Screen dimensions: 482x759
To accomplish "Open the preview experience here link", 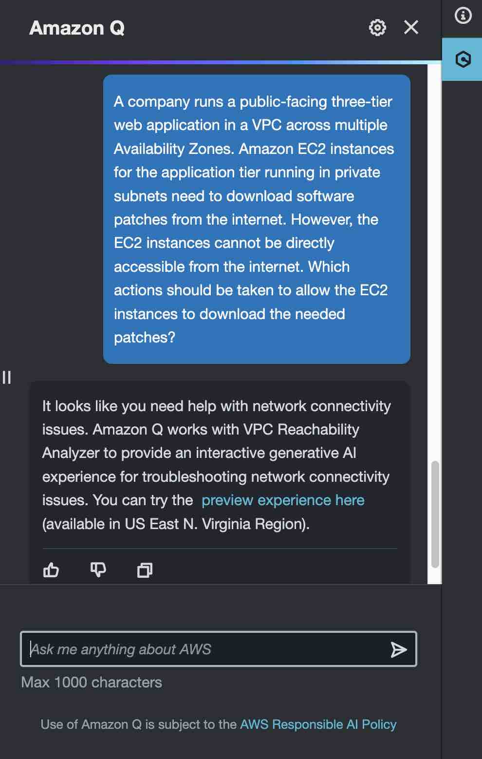I will click(283, 500).
